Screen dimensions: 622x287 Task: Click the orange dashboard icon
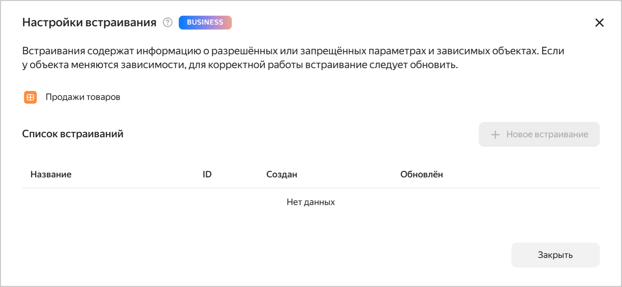[30, 97]
